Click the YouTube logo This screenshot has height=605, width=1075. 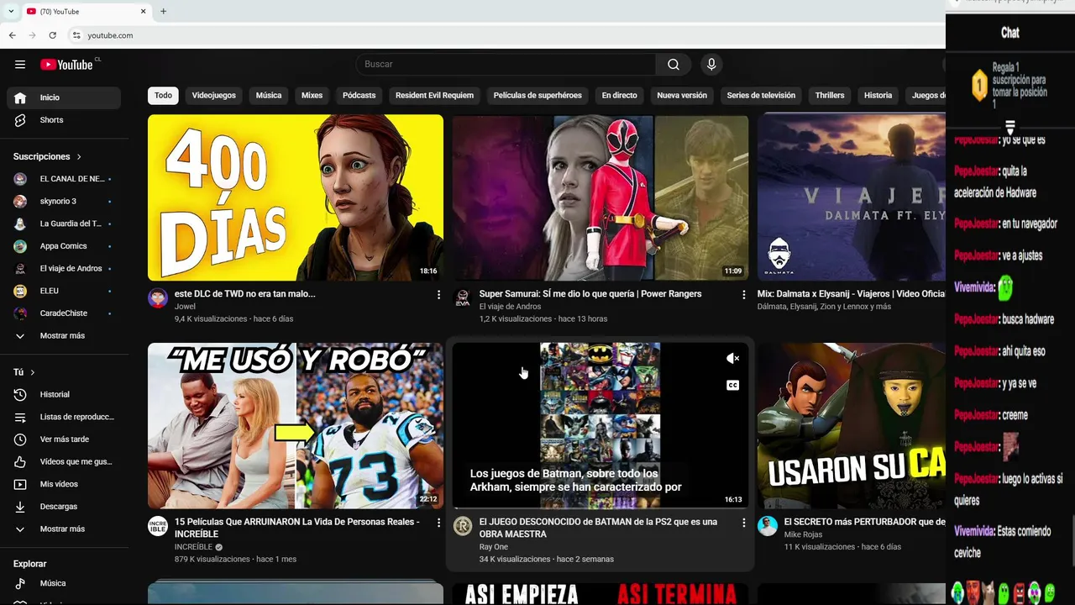tap(66, 65)
